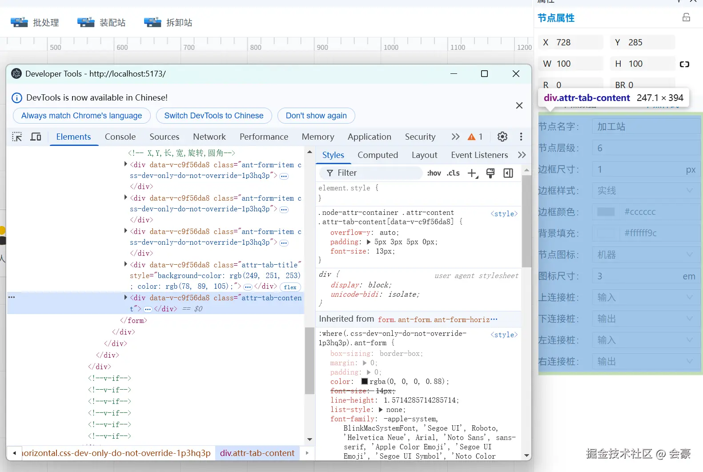Toggle :hov element state
Viewport: 703px width, 472px height.
(x=434, y=173)
